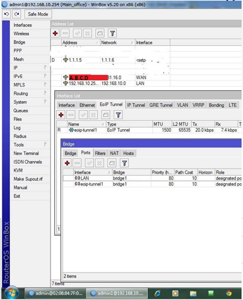Select LAN row in bridge Ports list
This screenshot has height=300, width=243.
(x=152, y=178)
